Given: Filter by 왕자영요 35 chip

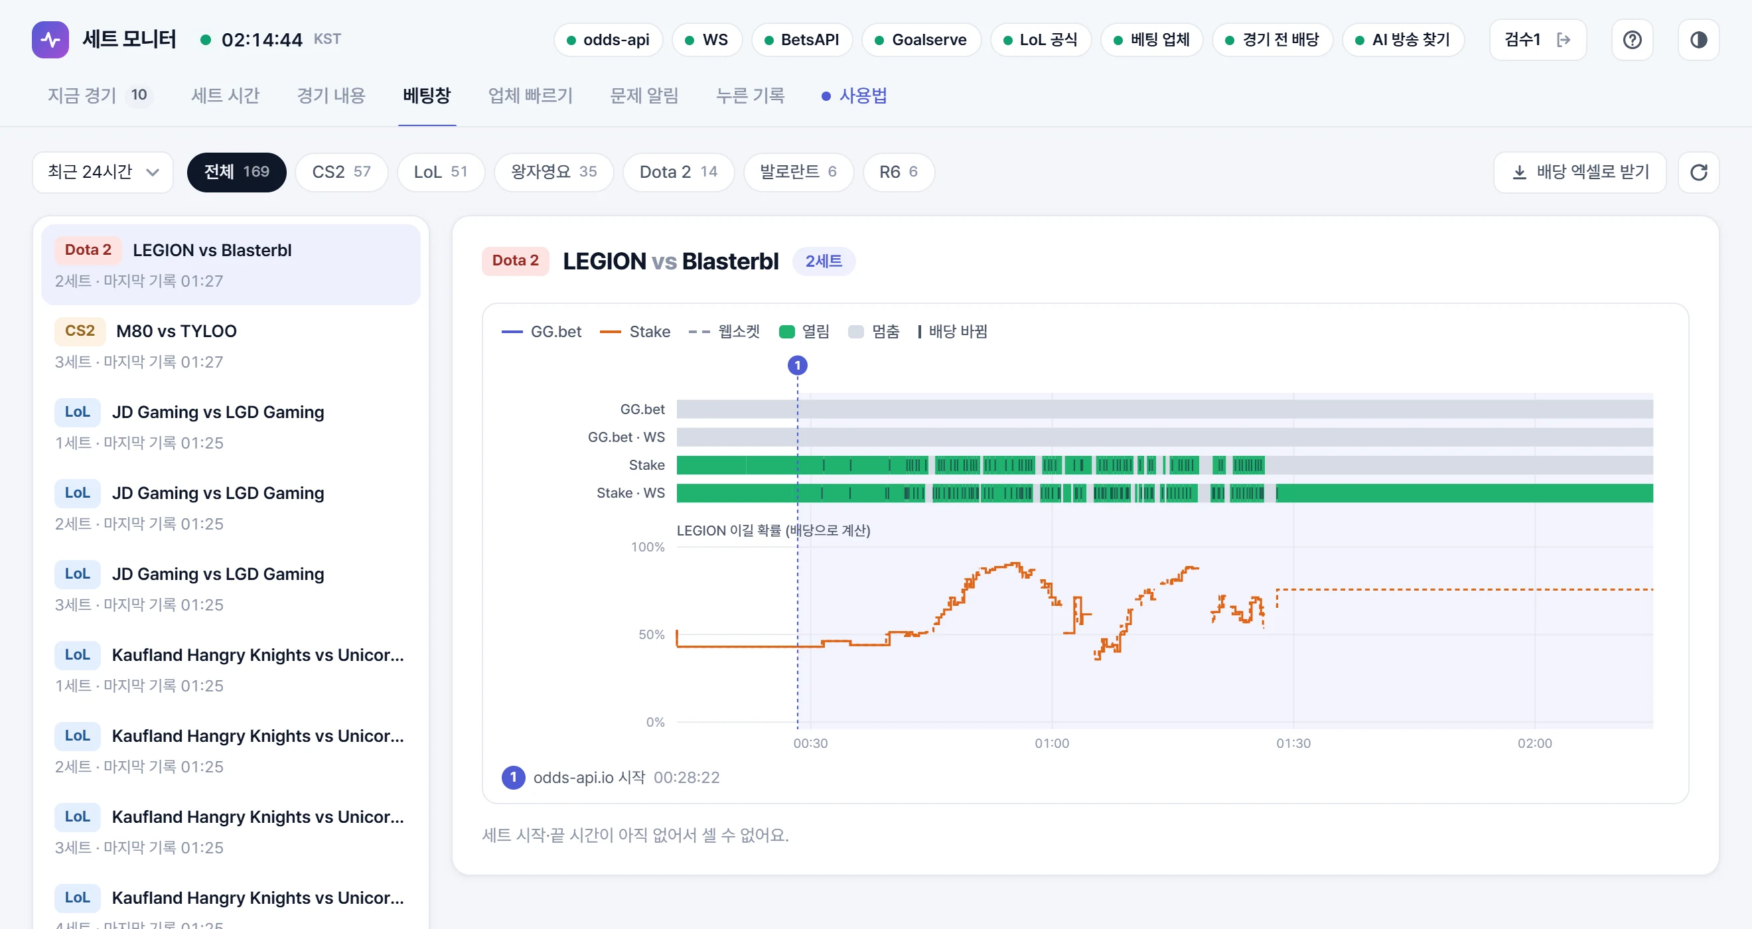Looking at the screenshot, I should point(553,172).
